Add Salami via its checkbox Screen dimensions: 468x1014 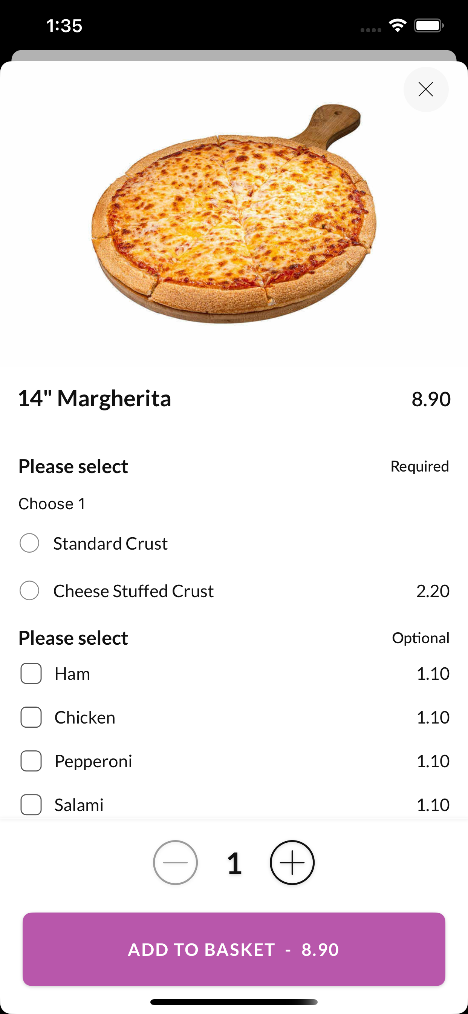(x=31, y=805)
